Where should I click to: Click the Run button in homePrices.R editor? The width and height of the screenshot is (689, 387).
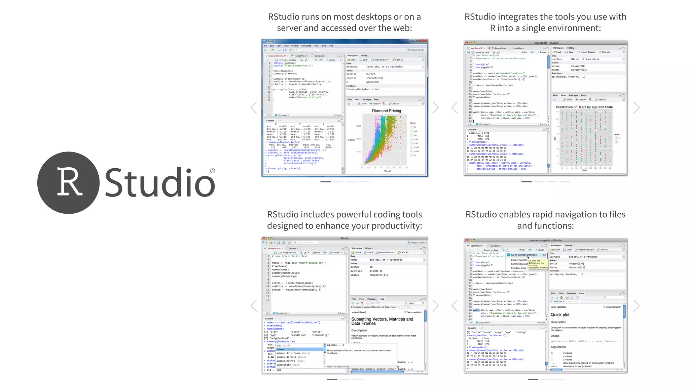(x=316, y=253)
